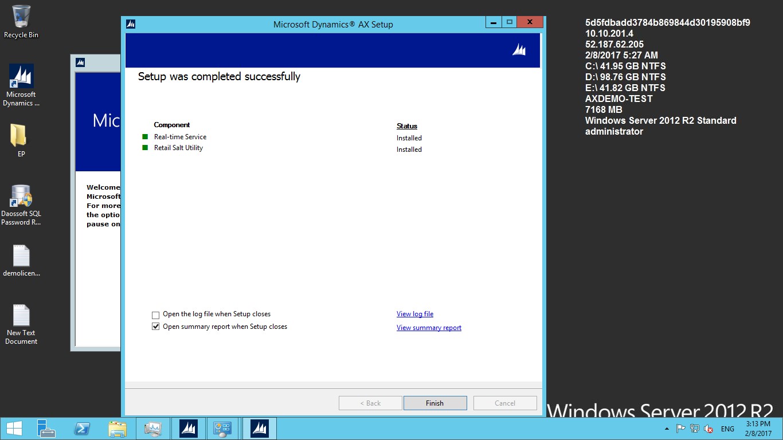783x440 pixels.
Task: Open New Text Document on desktop
Action: (x=21, y=324)
